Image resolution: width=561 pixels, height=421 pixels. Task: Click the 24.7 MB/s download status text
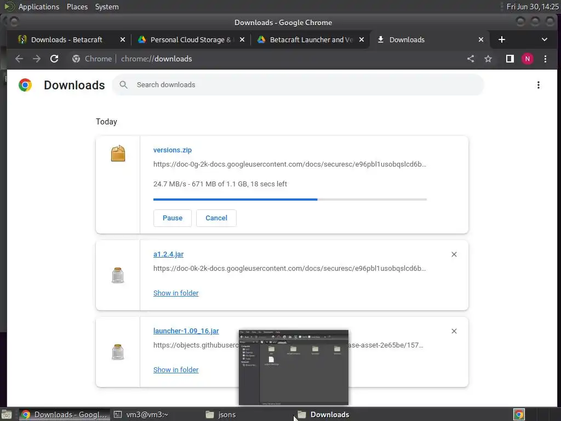point(220,184)
